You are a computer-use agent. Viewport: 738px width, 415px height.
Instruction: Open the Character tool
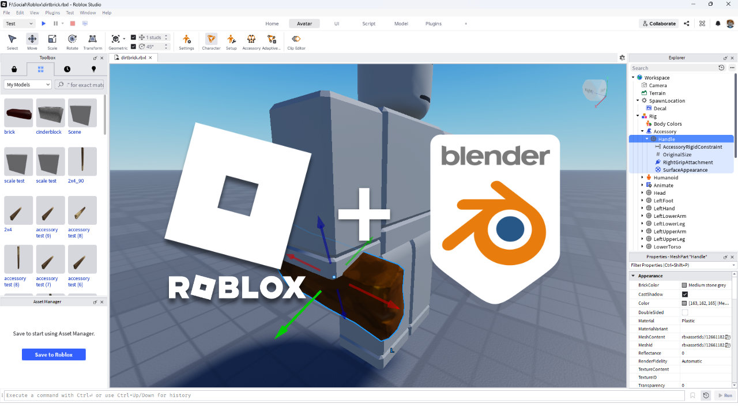[211, 41]
